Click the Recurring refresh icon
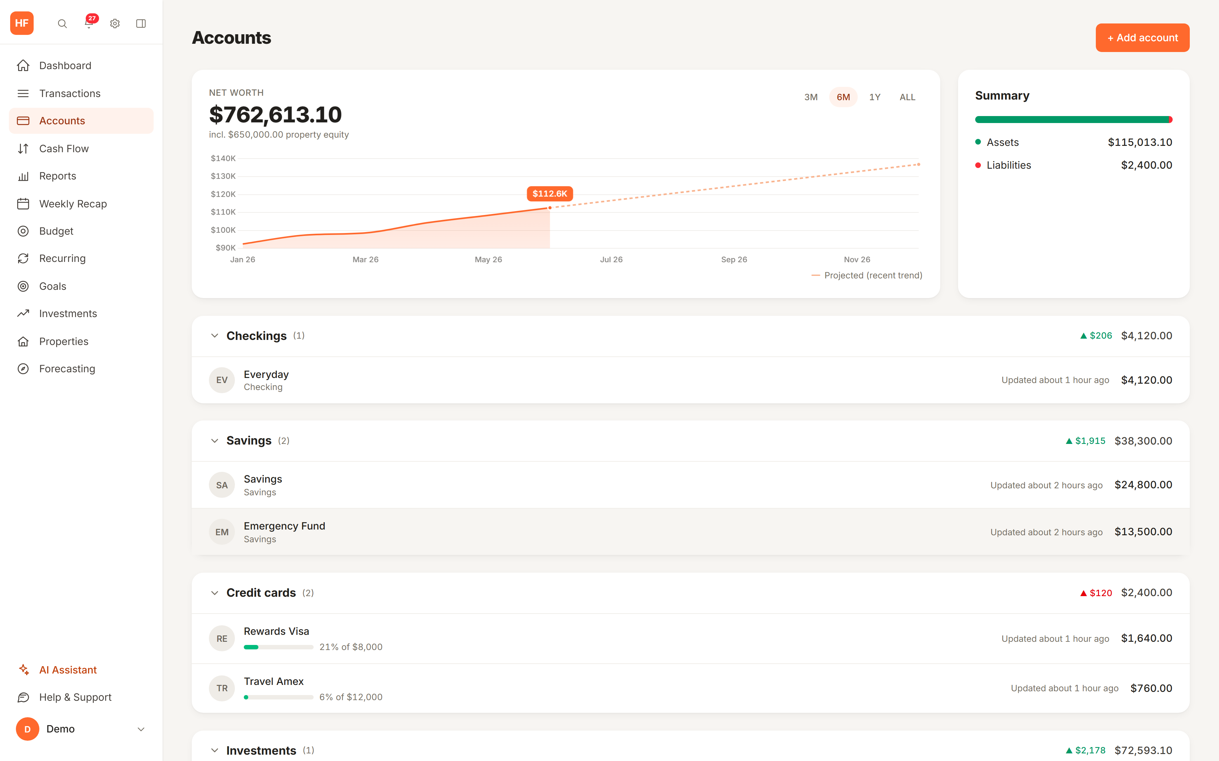 23,258
